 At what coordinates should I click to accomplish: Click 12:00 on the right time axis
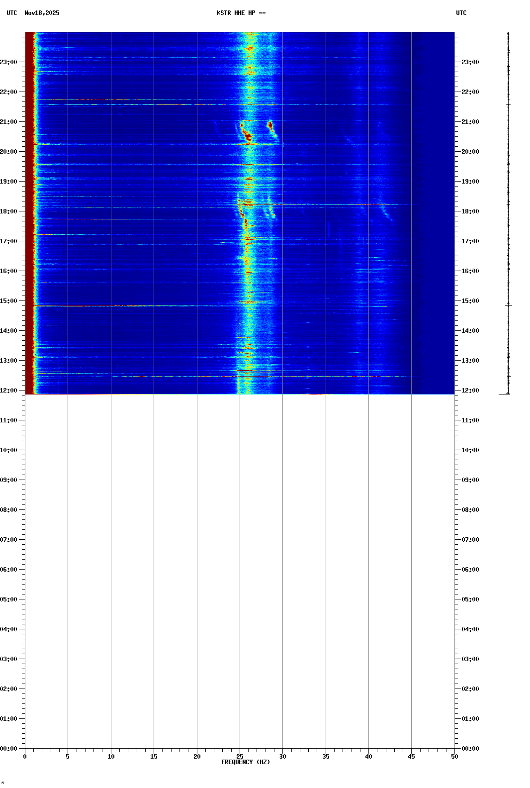pos(470,391)
